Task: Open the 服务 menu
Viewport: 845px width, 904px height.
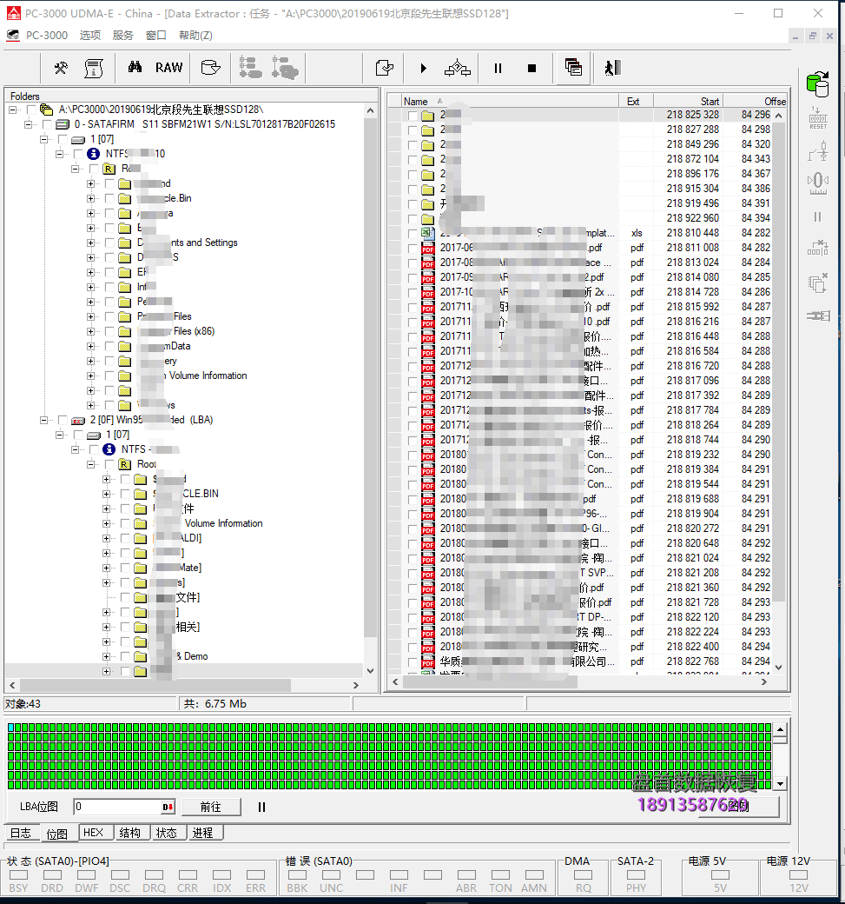Action: tap(122, 35)
